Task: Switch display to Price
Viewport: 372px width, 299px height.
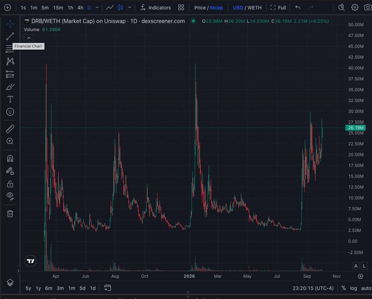Action: click(200, 8)
